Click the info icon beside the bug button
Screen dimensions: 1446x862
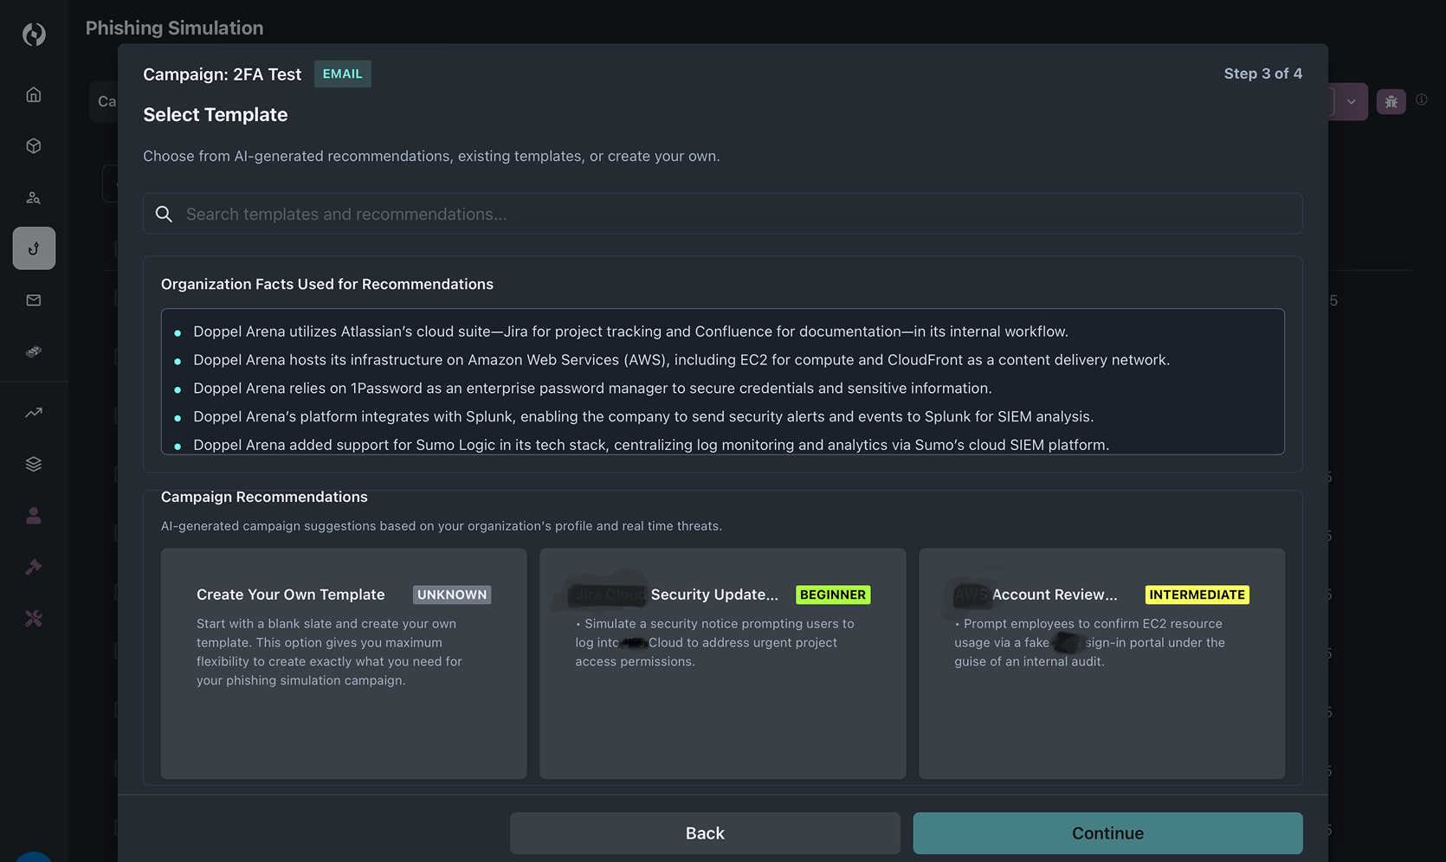[x=1422, y=100]
